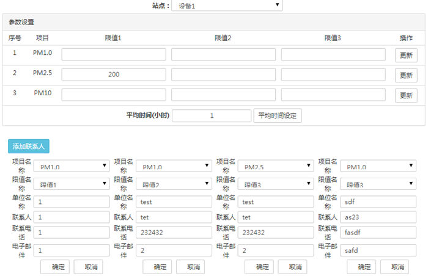The image size is (428, 276).
Task: Expand 限值名称 dropdown showing 限值2
Action: point(173,184)
